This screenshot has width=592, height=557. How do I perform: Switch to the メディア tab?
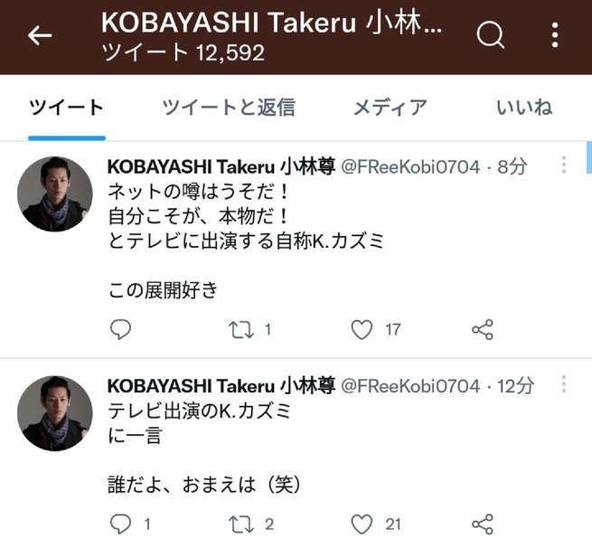(390, 108)
